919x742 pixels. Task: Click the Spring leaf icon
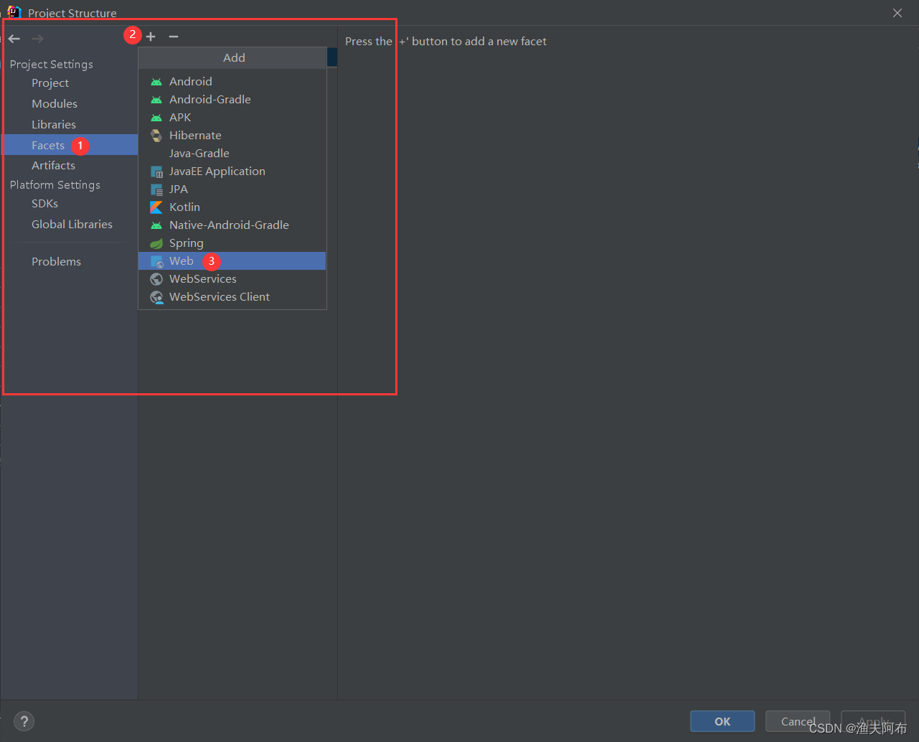(x=156, y=243)
